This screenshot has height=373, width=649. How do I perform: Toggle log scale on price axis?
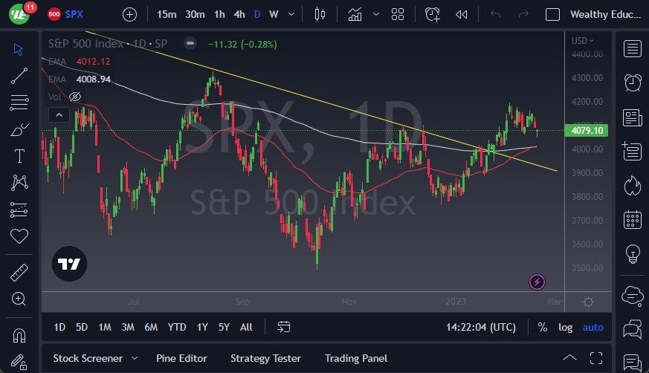coord(566,327)
